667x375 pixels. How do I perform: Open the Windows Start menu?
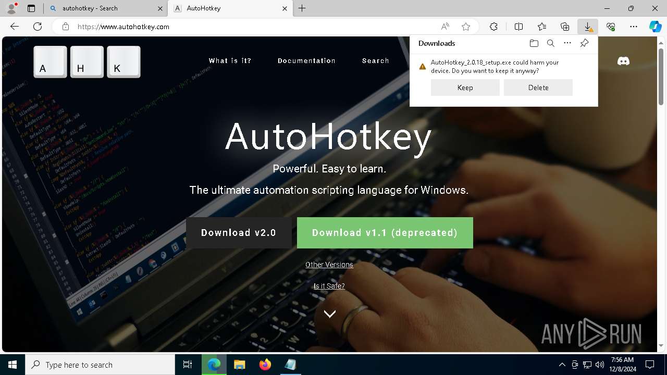[13, 365]
